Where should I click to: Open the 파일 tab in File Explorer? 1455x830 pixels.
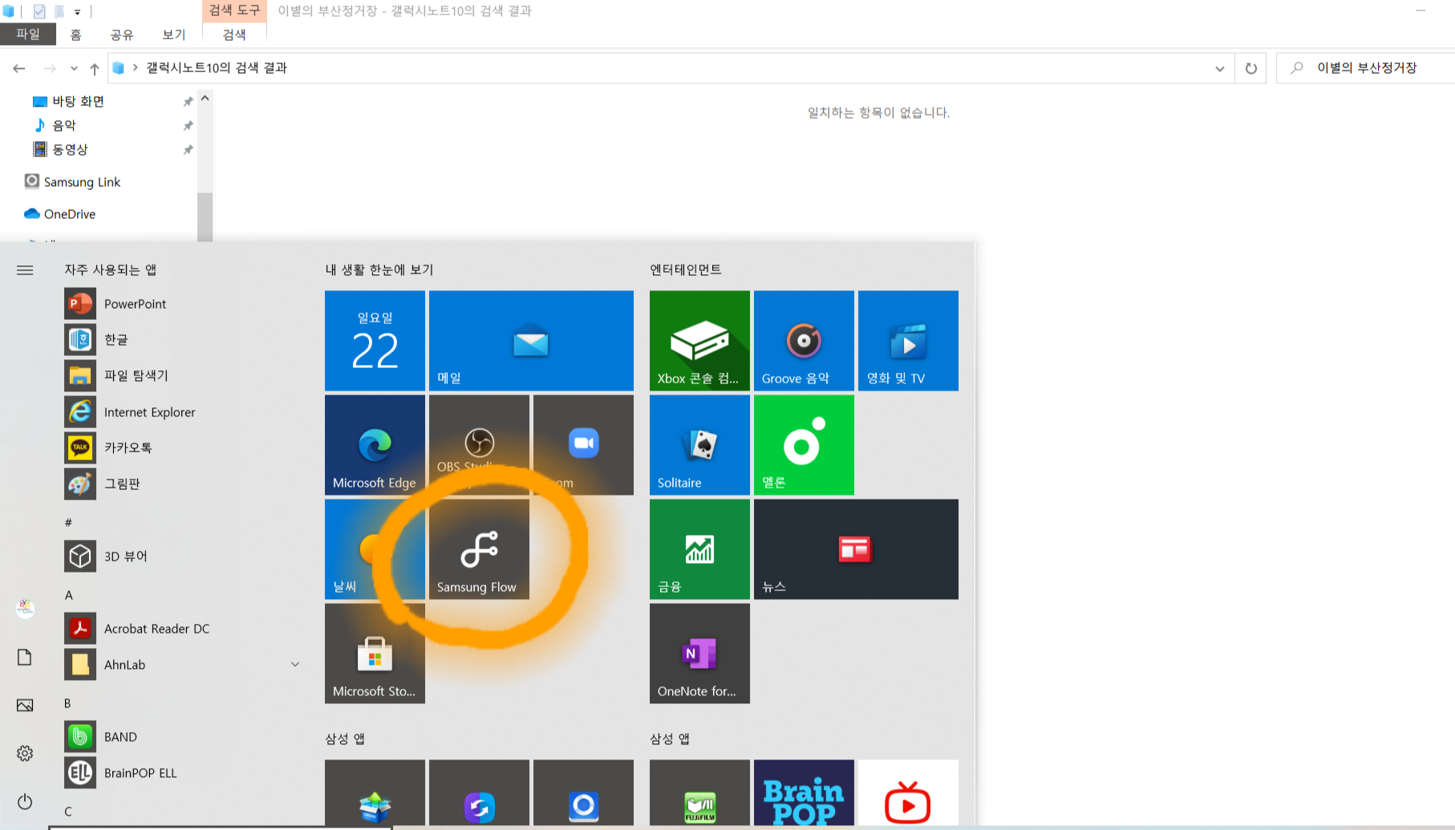click(x=28, y=34)
